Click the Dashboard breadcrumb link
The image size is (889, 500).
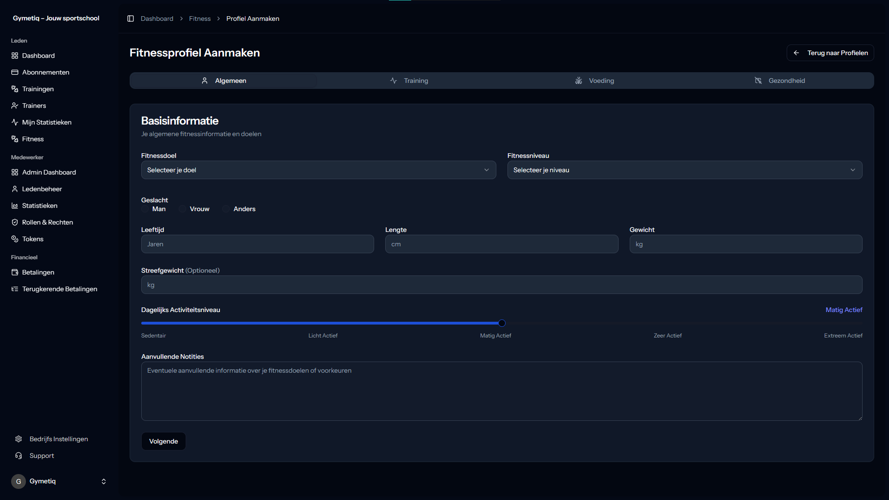(x=157, y=19)
